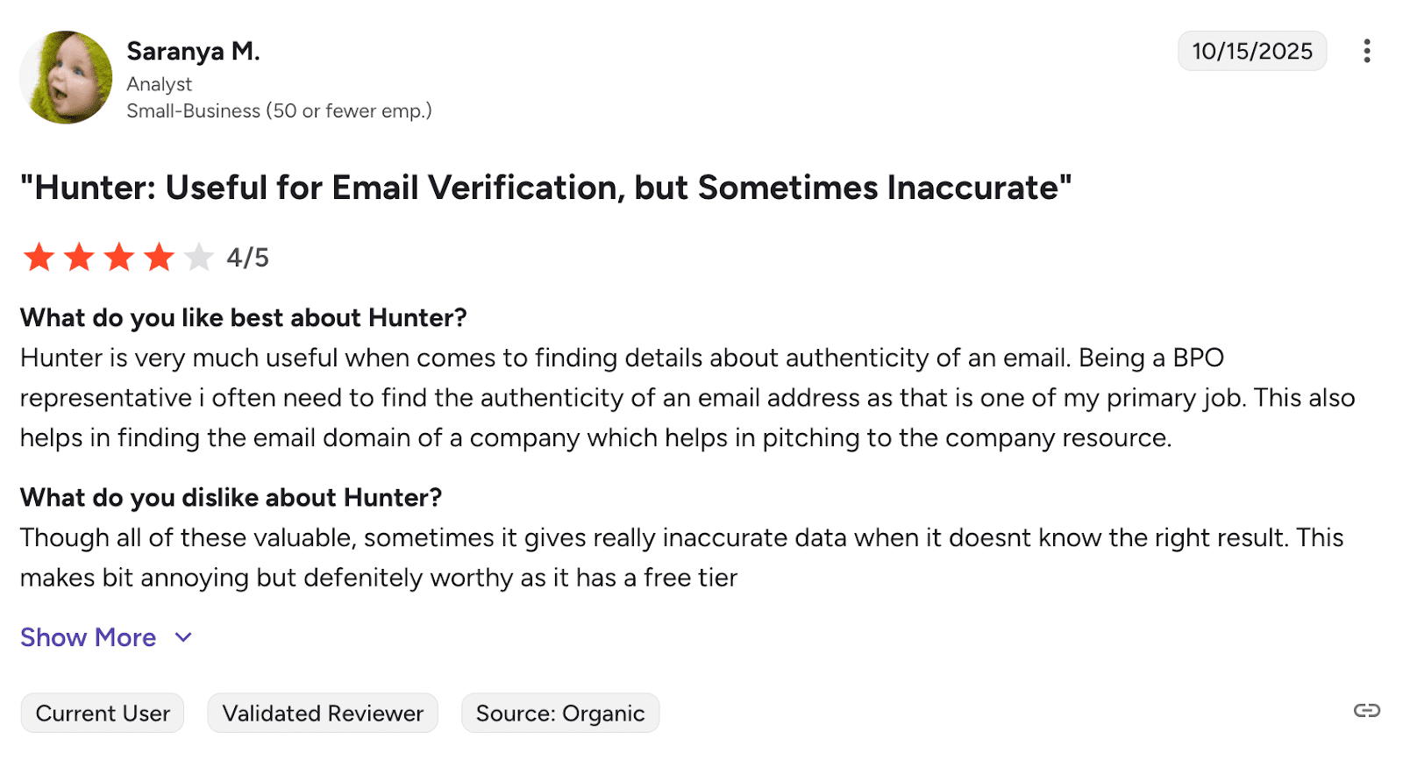The image size is (1403, 767).
Task: Expand the review with the Show More chevron
Action: pos(183,637)
